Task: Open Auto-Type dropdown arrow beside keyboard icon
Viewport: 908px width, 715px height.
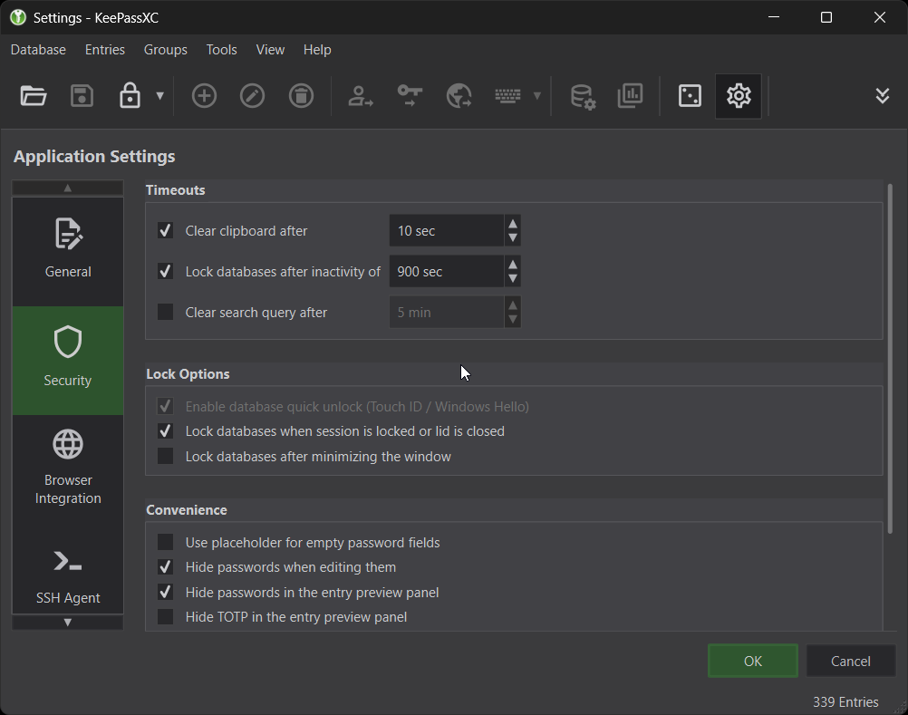Action: 536,95
